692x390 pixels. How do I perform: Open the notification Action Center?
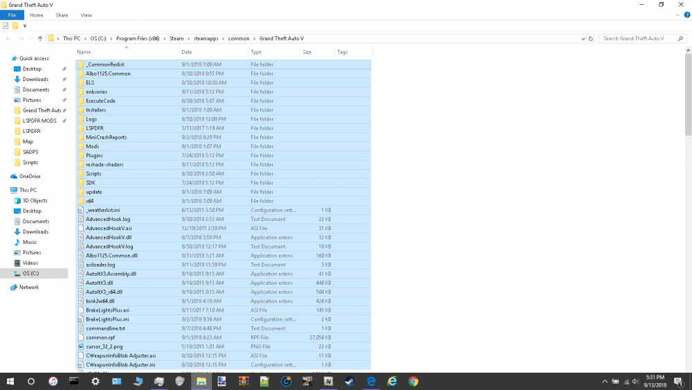tap(680, 381)
